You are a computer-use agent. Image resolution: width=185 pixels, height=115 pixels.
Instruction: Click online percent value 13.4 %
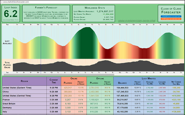(x=81, y=88)
